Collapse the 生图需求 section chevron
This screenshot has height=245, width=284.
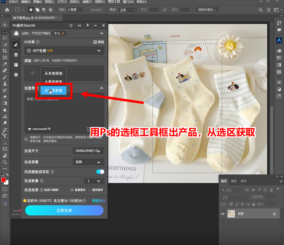101,88
